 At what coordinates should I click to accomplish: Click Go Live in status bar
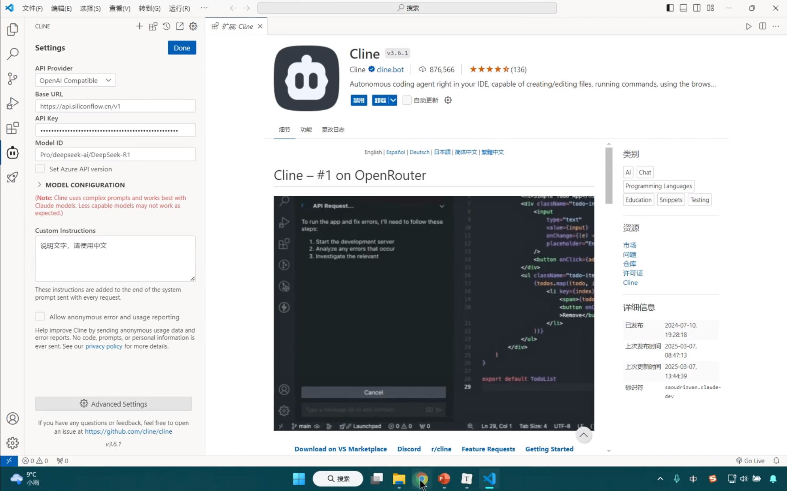coord(750,461)
